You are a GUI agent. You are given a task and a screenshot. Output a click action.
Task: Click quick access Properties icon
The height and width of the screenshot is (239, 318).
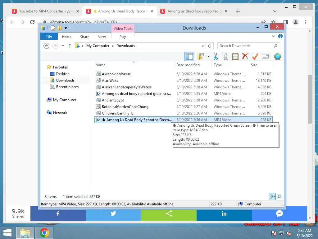click(x=53, y=28)
